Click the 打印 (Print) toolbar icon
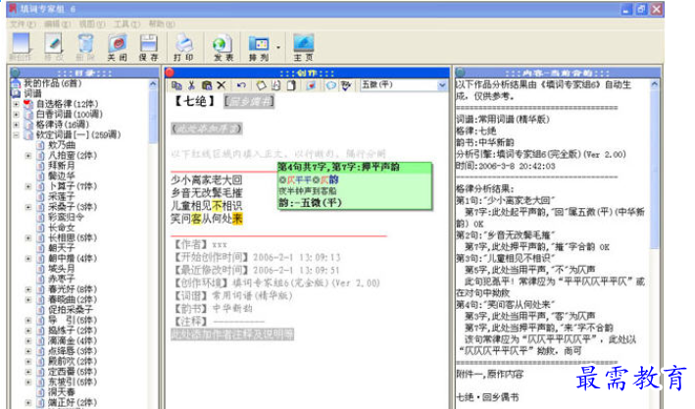Image resolution: width=695 pixels, height=409 pixels. pyautogui.click(x=183, y=46)
